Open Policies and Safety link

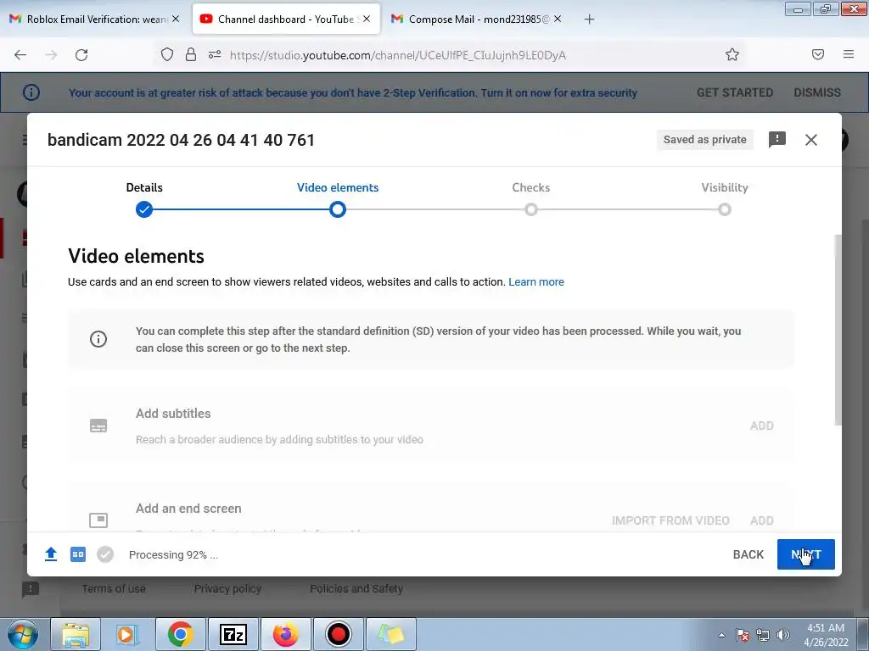click(356, 588)
